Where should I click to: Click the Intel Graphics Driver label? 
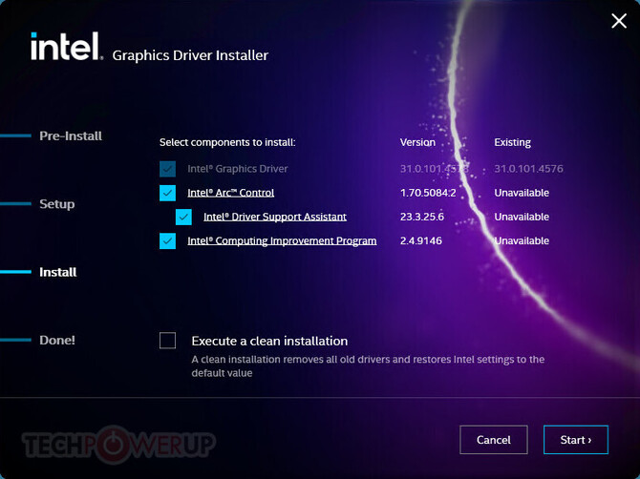(x=238, y=169)
